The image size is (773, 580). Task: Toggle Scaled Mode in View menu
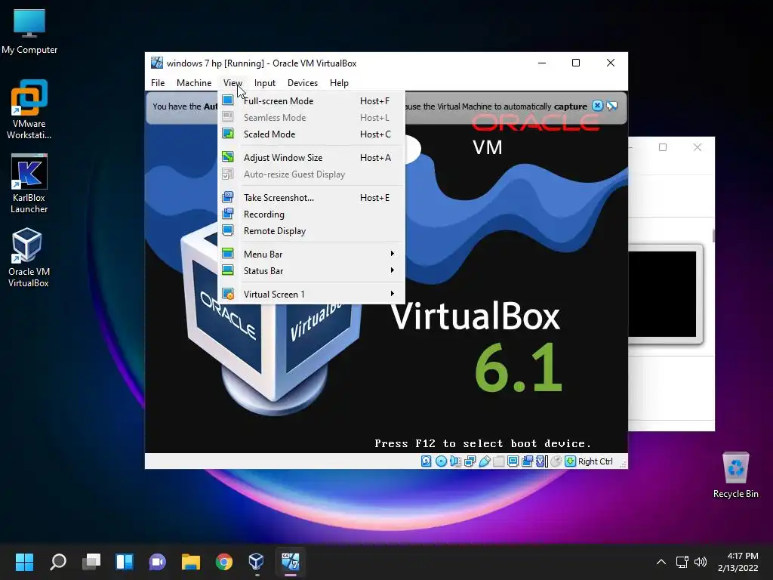coord(311,134)
